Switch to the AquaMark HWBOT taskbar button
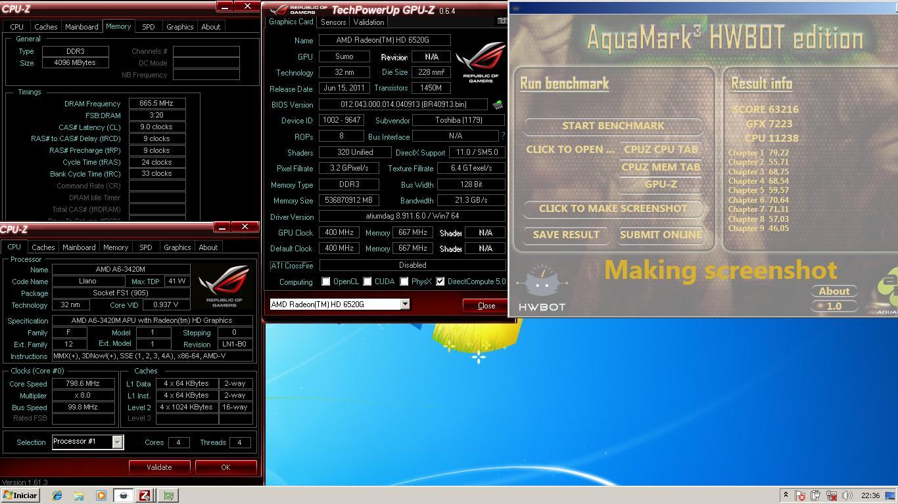Screen dimensions: 898x504 123,495
